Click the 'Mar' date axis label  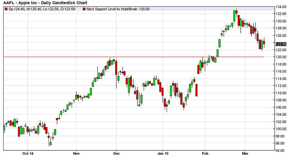245,153
